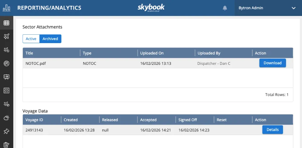Open the pushpin icon in sidebar
Screen dimensions: 302x148
pos(7,131)
